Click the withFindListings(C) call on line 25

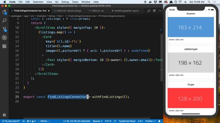pyautogui.click(x=110, y=97)
